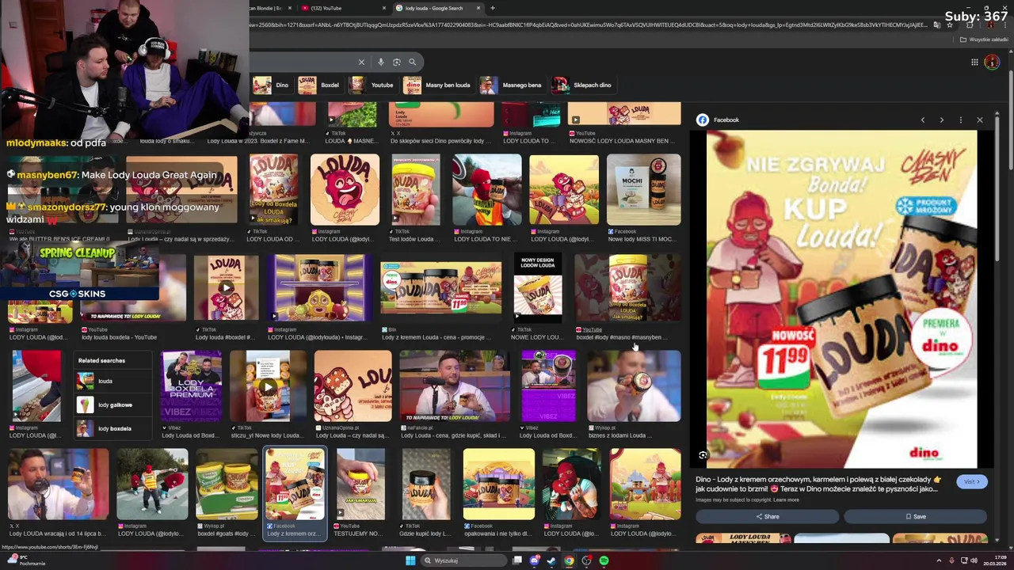Open the Learn more copyright link
The height and width of the screenshot is (570, 1014).
pyautogui.click(x=786, y=500)
